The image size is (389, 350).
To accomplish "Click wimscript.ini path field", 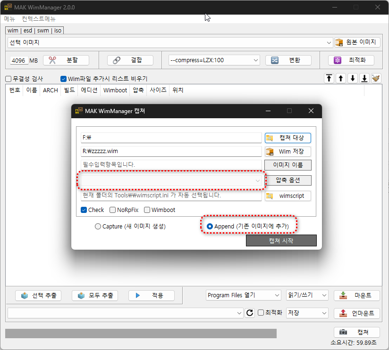I will pyautogui.click(x=171, y=195).
